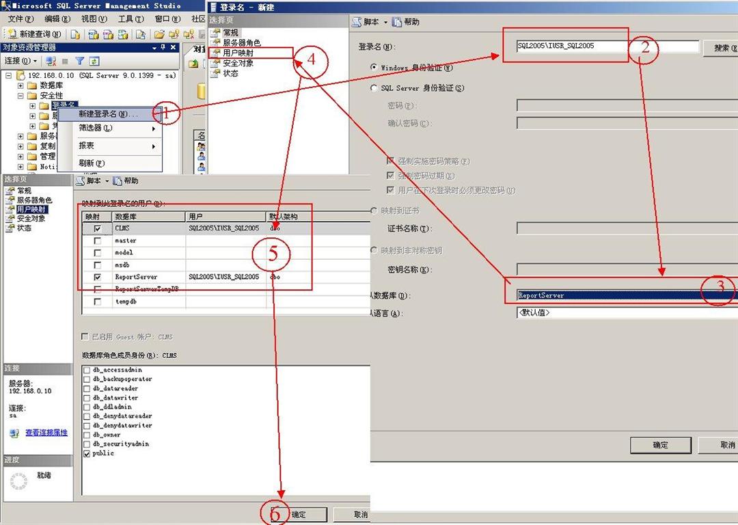Click the New Query (新建查询) toolbar button
738x525 pixels.
point(36,34)
